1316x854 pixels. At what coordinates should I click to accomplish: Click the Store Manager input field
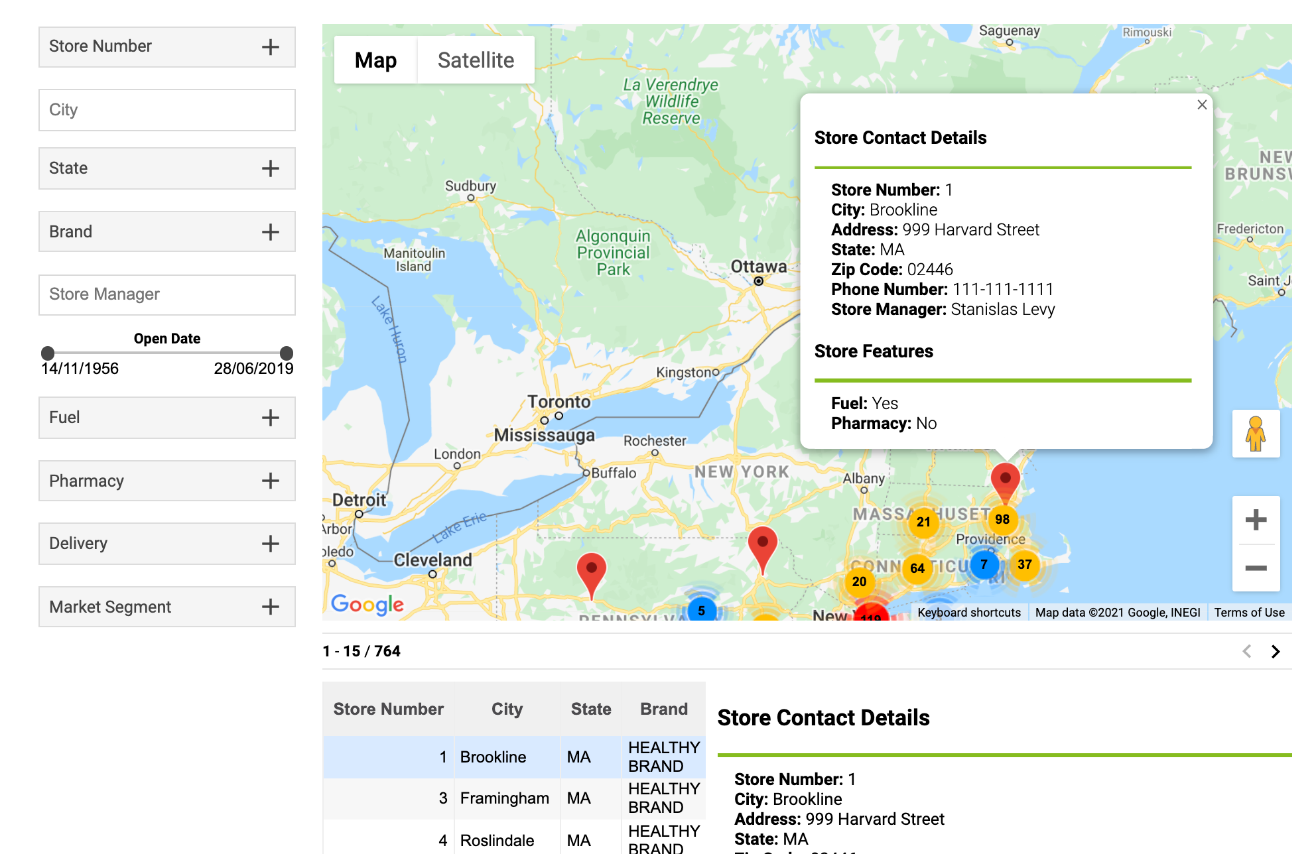pyautogui.click(x=167, y=294)
